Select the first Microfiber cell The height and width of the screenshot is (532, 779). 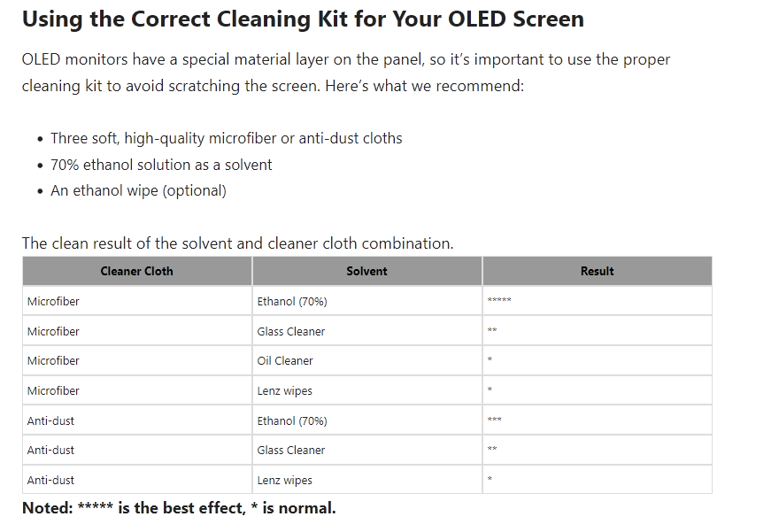click(137, 301)
